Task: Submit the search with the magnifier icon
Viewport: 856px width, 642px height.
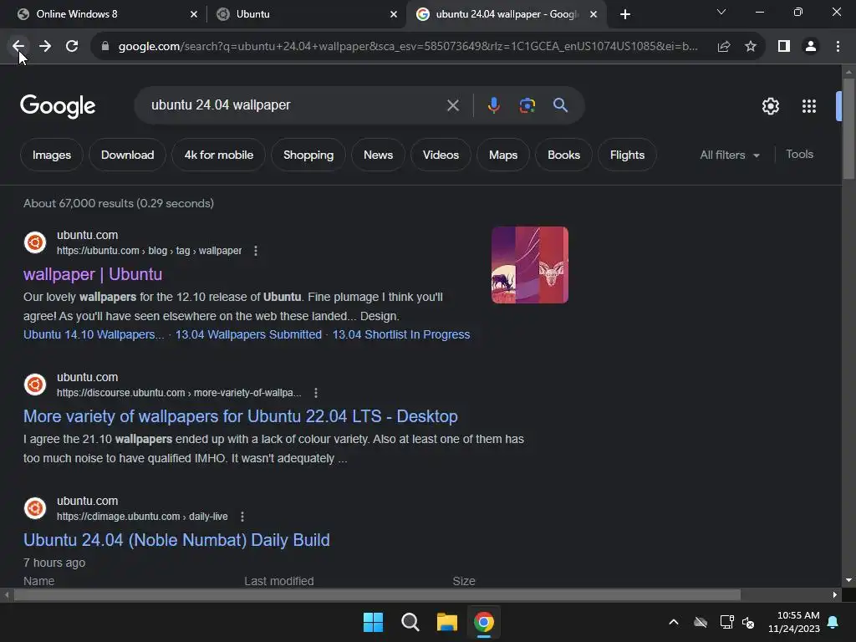Action: pyautogui.click(x=560, y=104)
